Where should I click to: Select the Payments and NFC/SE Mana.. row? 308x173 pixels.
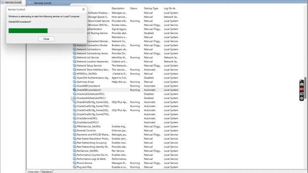[126, 135]
